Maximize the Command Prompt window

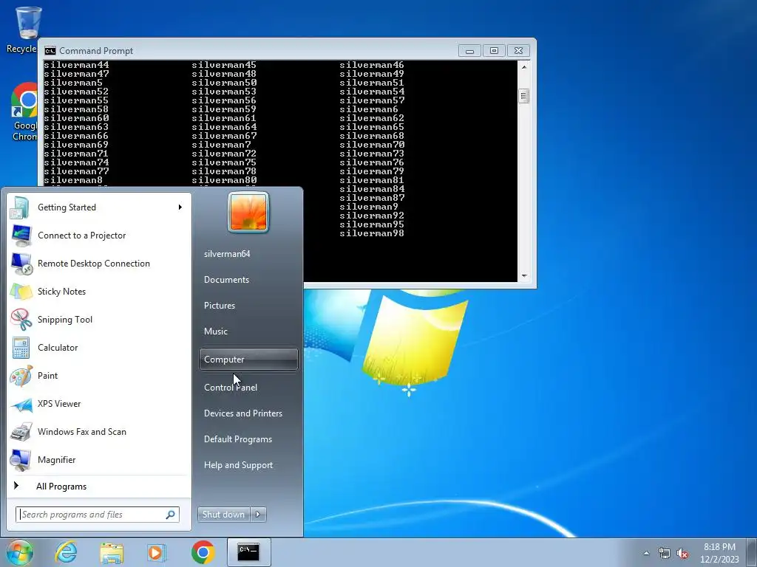point(494,51)
